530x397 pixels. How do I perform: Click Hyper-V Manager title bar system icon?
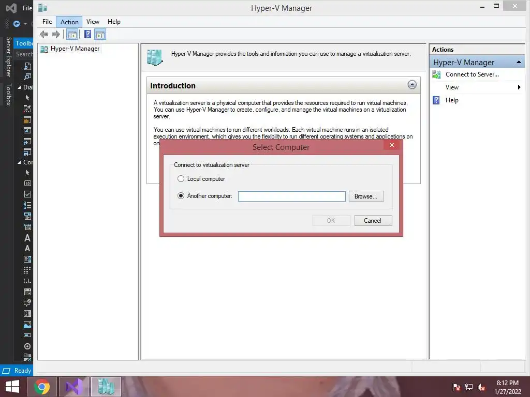tap(42, 8)
